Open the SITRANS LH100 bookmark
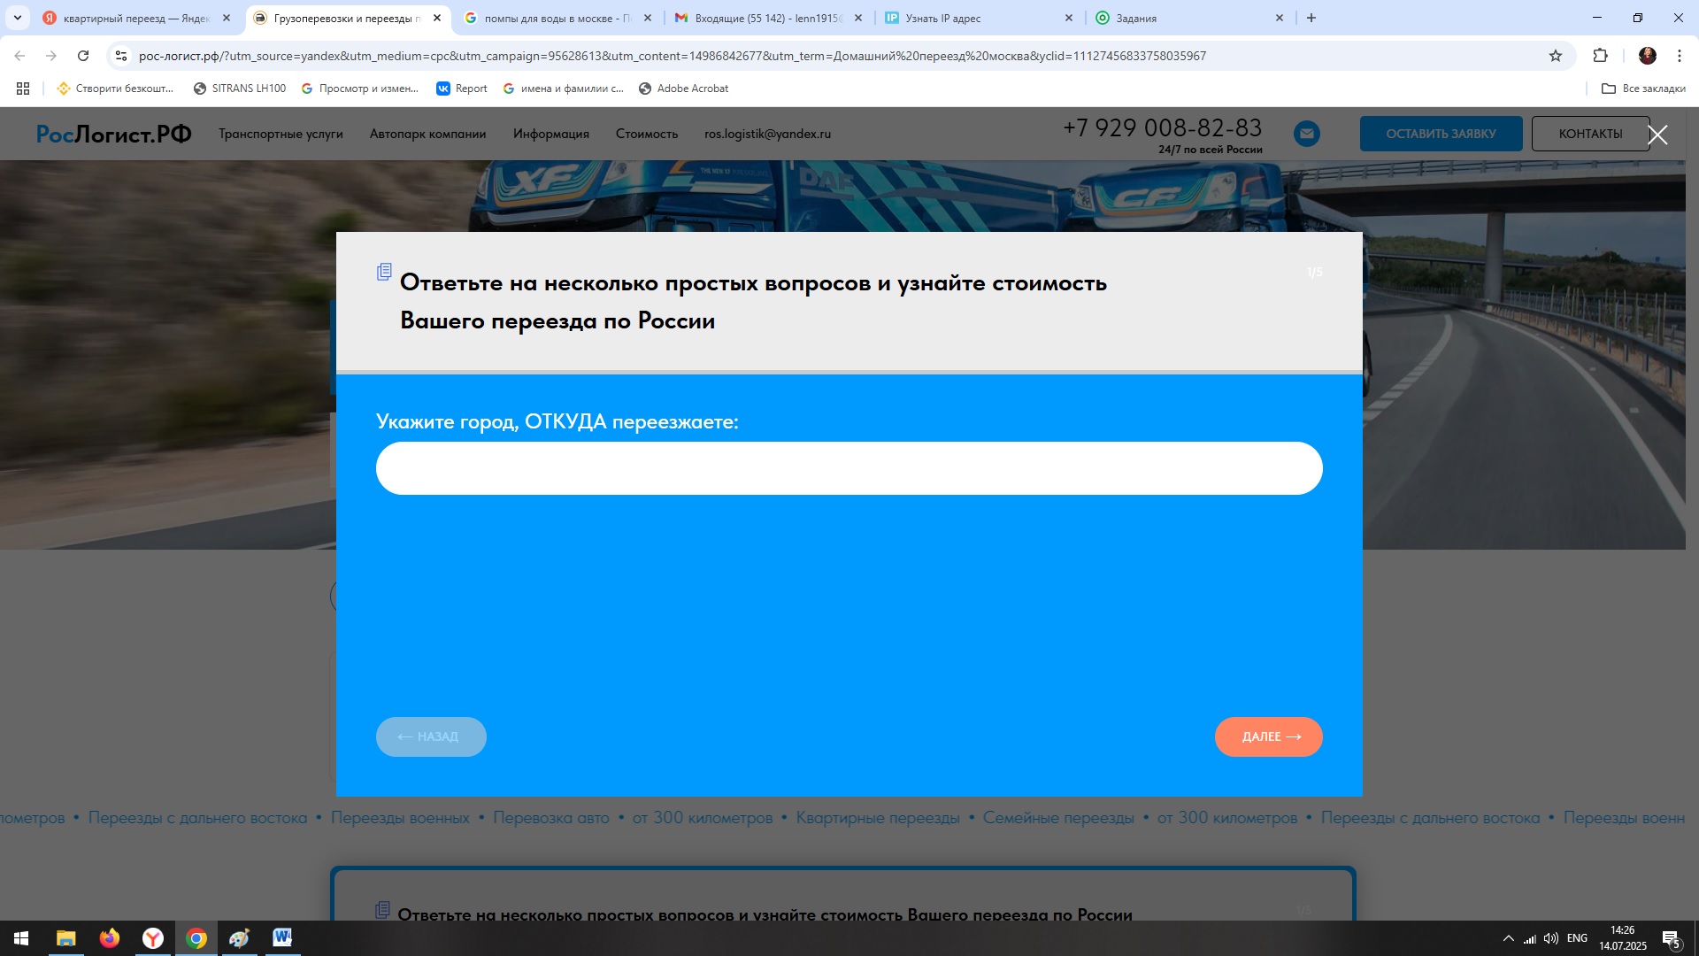The height and width of the screenshot is (956, 1699). 240,89
